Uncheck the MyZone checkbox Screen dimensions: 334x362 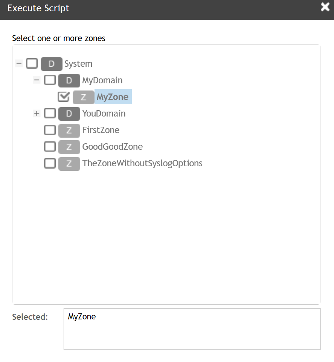coord(63,97)
